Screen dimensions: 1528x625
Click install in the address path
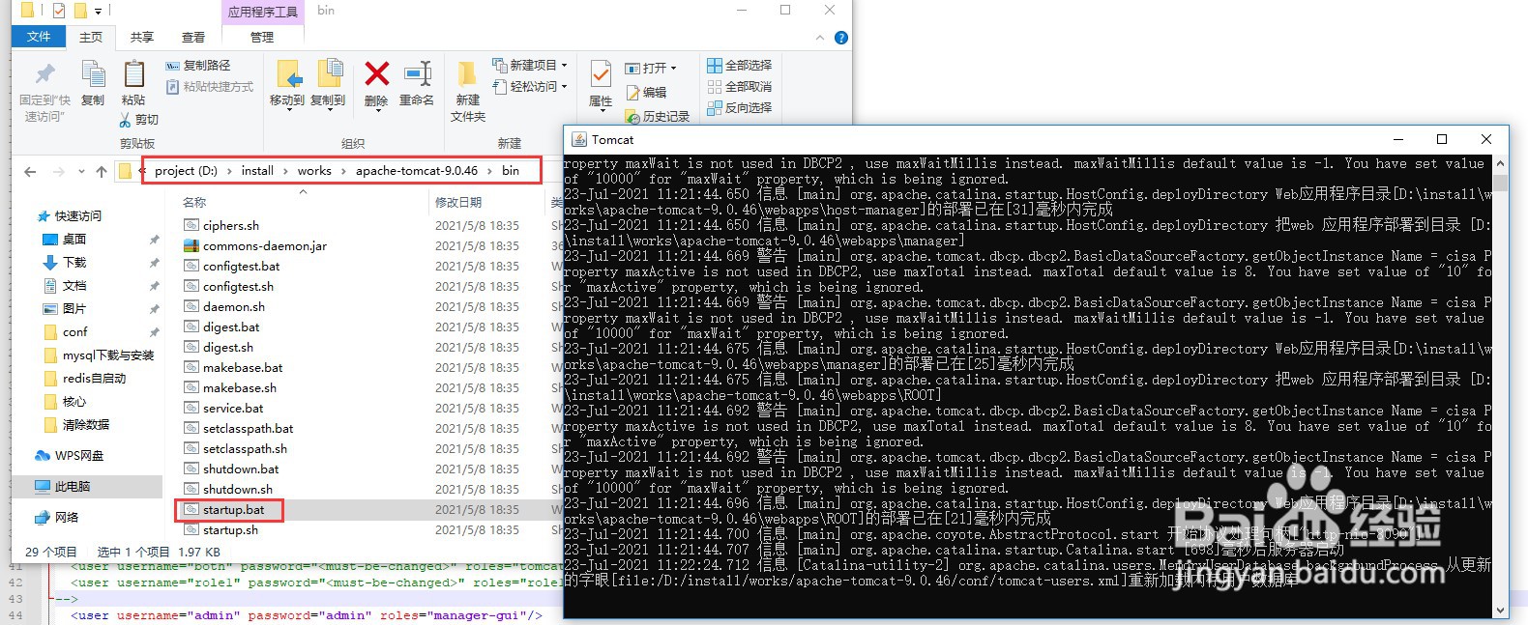(257, 171)
